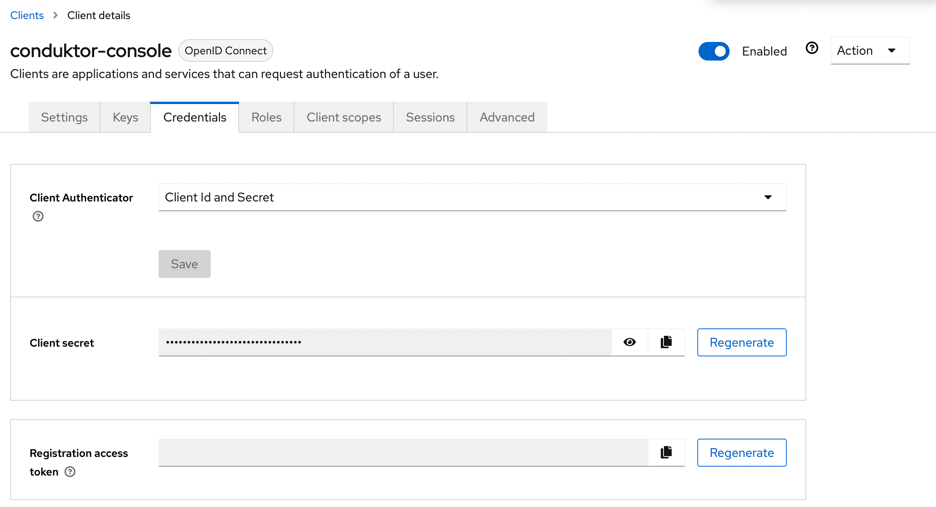Click the Registration access token help icon
This screenshot has width=936, height=507.
click(x=70, y=472)
